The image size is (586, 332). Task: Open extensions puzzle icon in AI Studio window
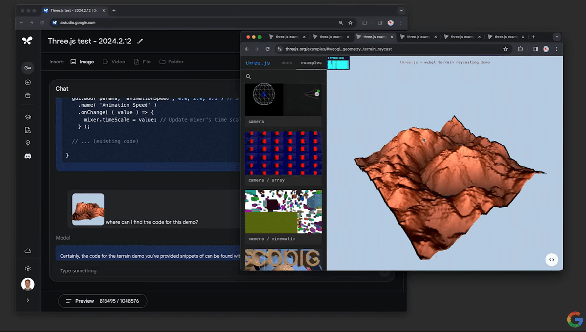(364, 22)
